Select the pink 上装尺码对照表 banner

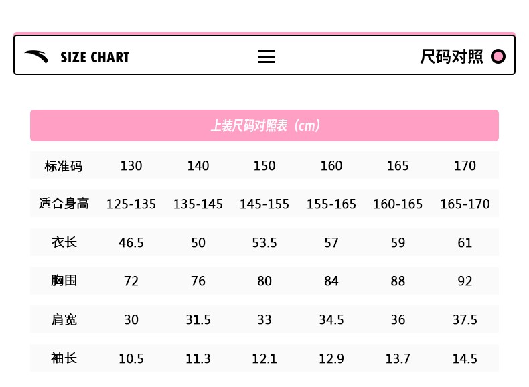264,125
